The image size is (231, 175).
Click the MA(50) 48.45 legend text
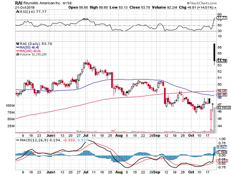(x=29, y=47)
